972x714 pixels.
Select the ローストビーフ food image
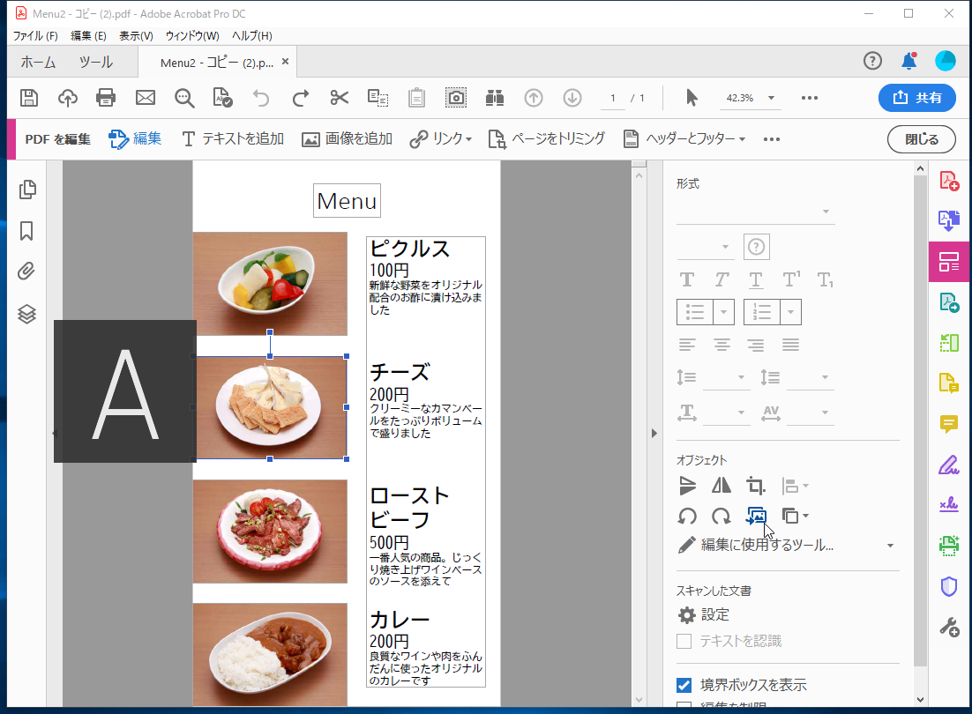[270, 531]
